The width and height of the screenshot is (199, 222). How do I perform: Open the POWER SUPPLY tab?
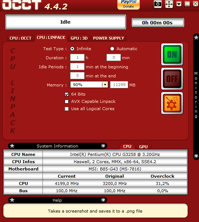(x=109, y=38)
